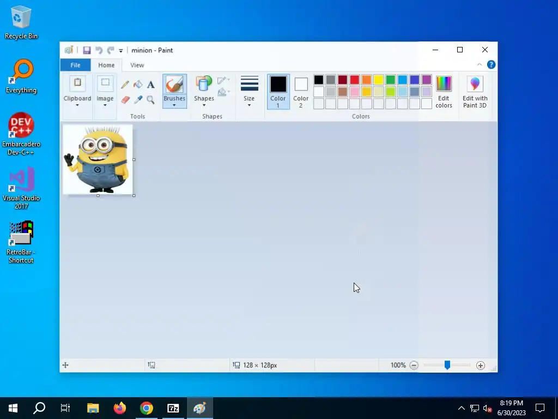Select the Text tool
The height and width of the screenshot is (419, 558).
151,85
